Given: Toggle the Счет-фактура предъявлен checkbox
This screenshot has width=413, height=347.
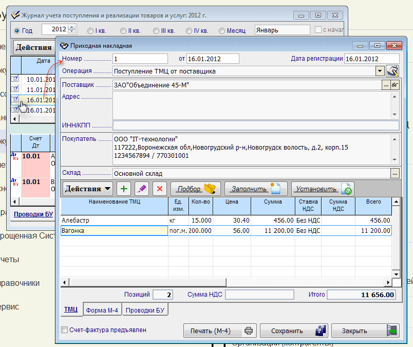Looking at the screenshot, I should (x=64, y=330).
